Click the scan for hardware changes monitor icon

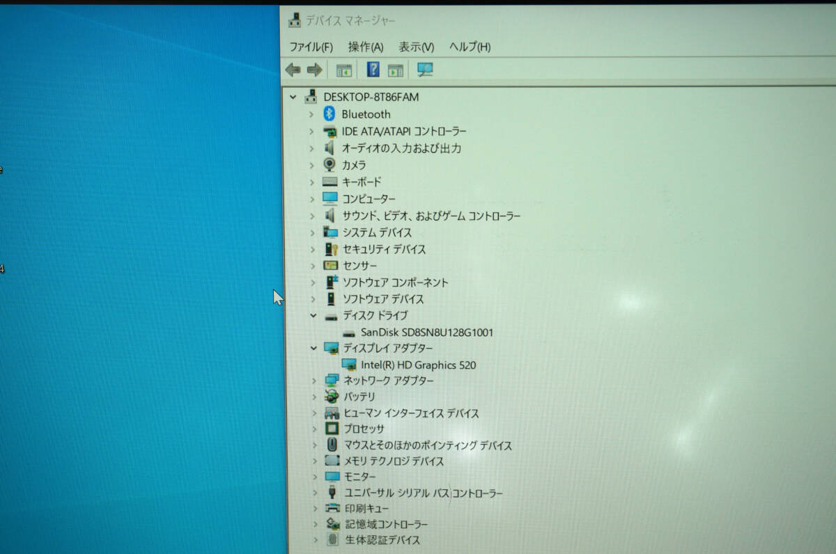[425, 70]
